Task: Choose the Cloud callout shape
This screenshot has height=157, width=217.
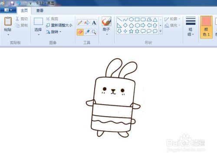Action: click(155, 31)
